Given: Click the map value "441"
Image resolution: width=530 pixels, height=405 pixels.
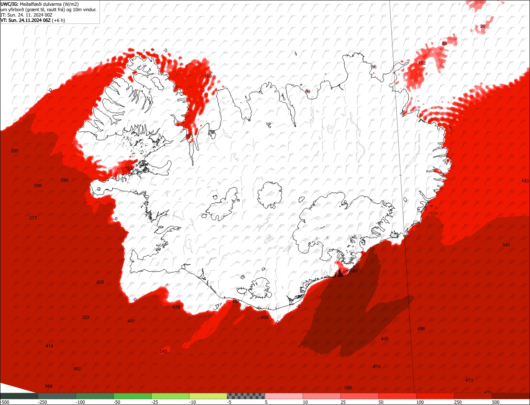Looking at the screenshot, I should tap(131, 321).
